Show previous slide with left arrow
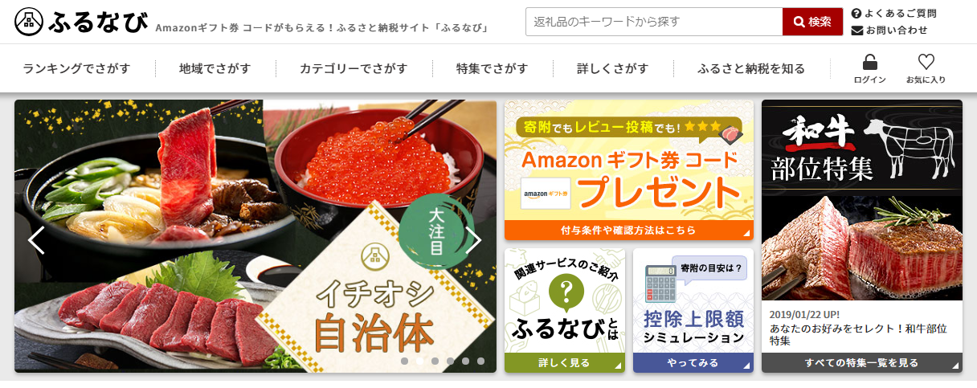 point(36,240)
